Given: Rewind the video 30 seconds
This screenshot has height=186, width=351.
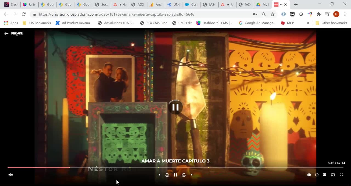Looking at the screenshot, I should [x=167, y=175].
